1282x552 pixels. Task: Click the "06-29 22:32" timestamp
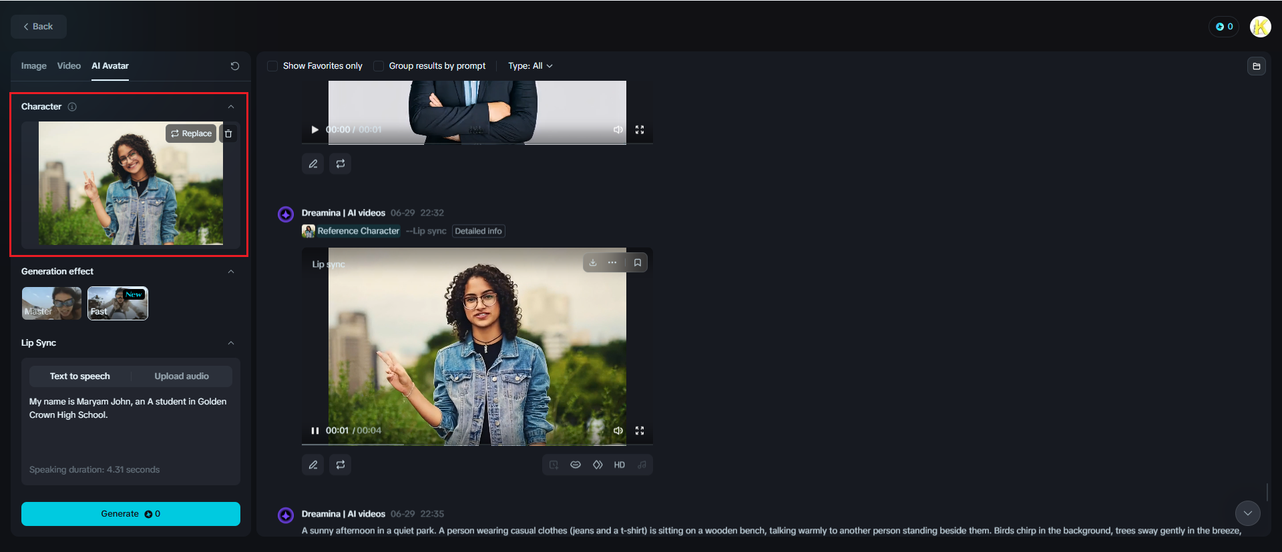pyautogui.click(x=417, y=213)
